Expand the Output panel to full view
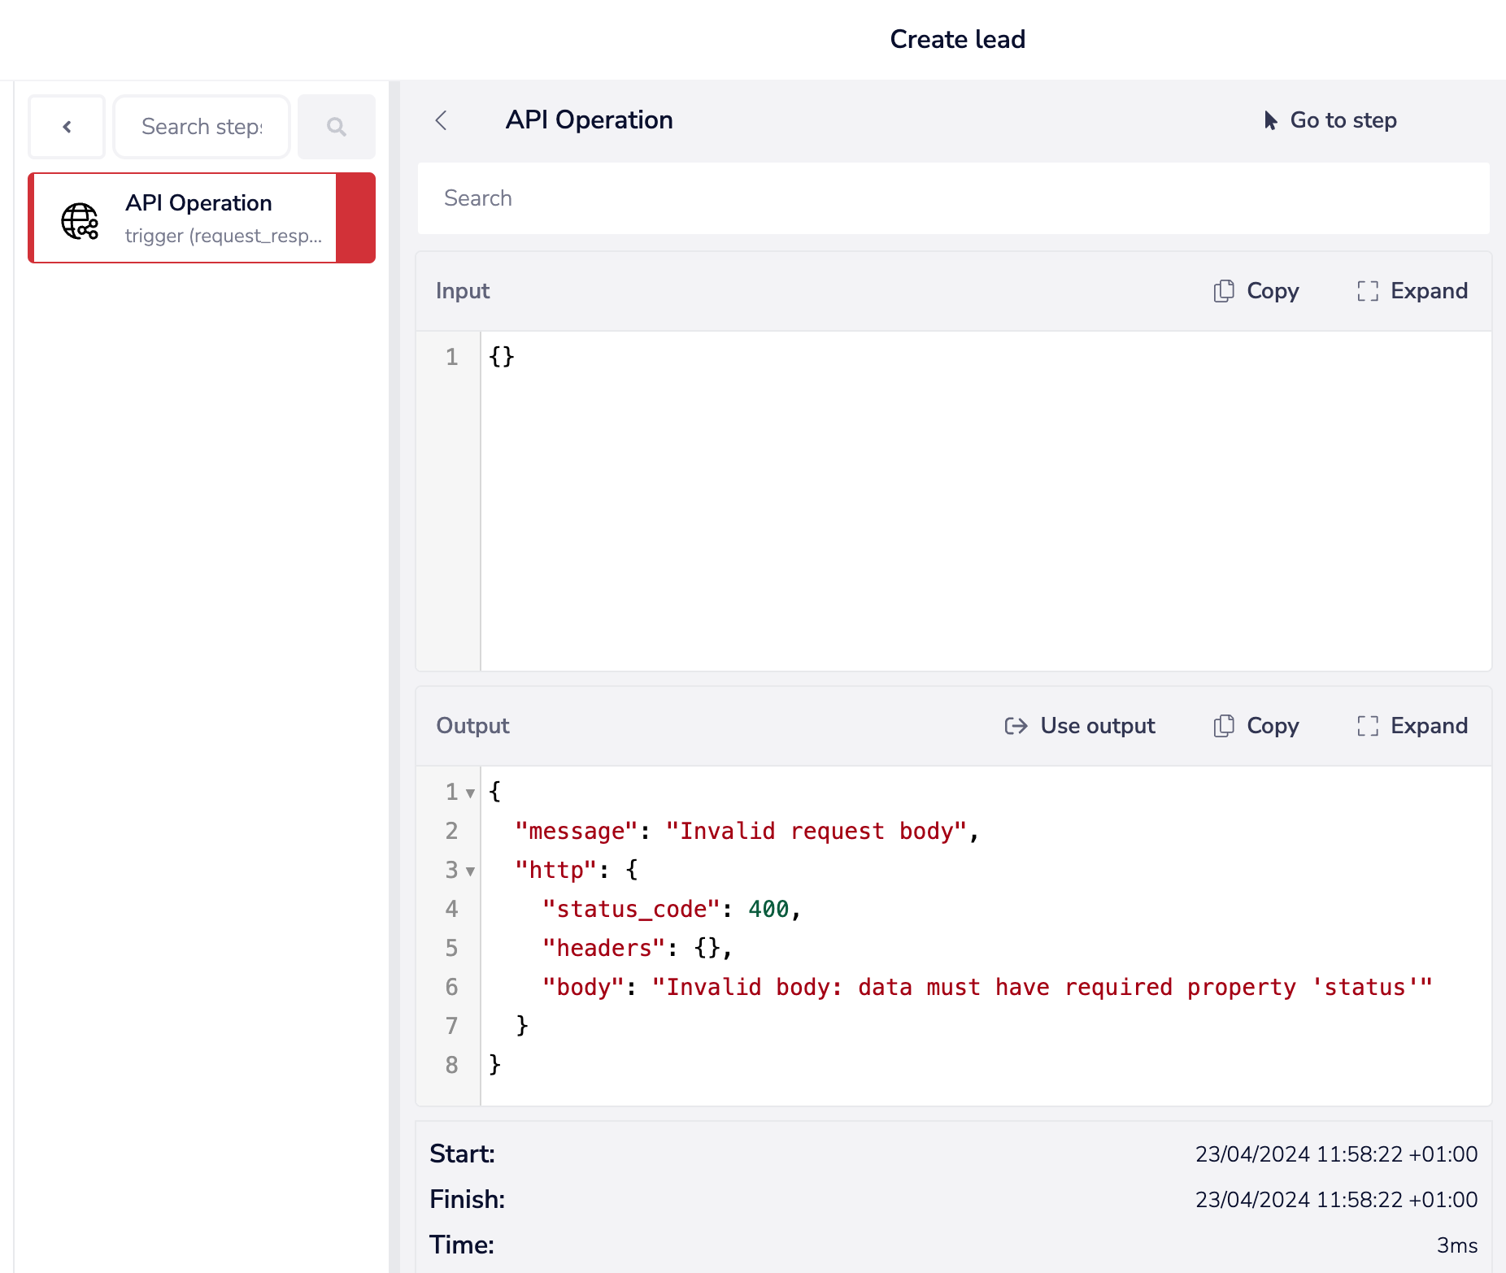Viewport: 1506px width, 1273px height. coord(1412,726)
